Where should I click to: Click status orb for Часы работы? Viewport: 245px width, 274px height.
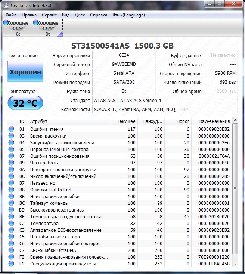click(x=11, y=163)
